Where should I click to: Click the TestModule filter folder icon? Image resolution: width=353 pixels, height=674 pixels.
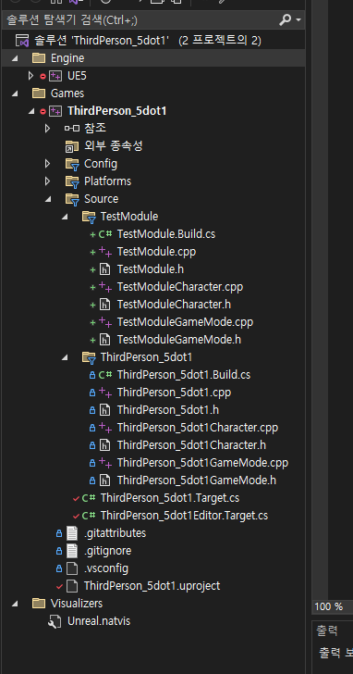pos(89,217)
